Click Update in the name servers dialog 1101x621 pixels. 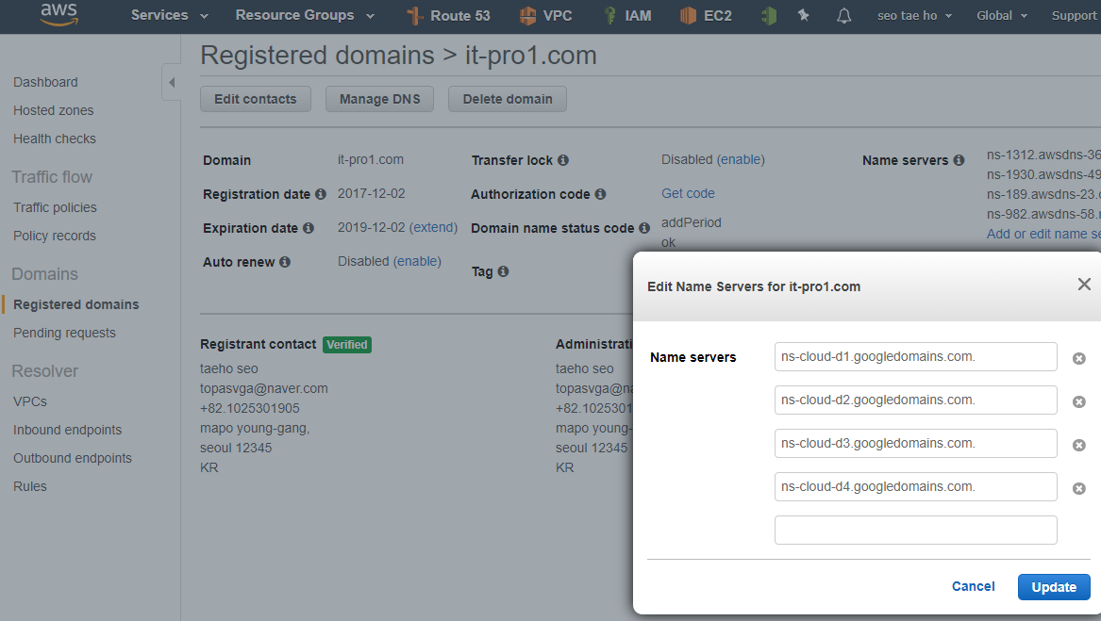pyautogui.click(x=1054, y=587)
